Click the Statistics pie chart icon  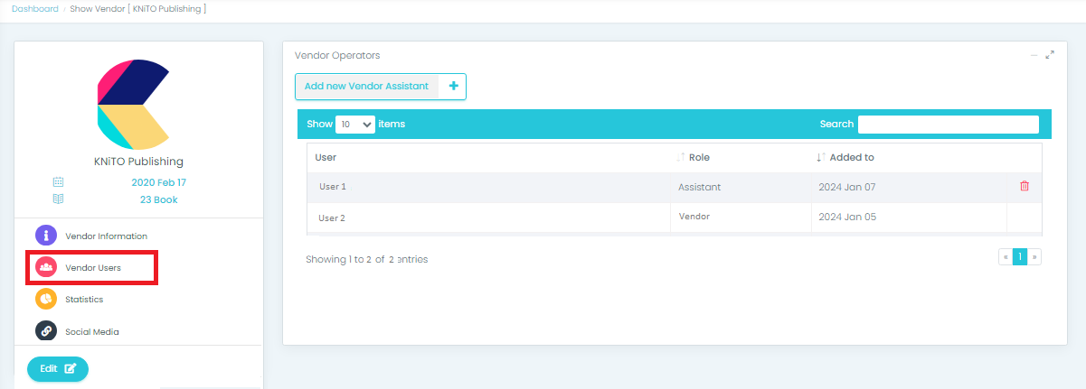coord(46,299)
